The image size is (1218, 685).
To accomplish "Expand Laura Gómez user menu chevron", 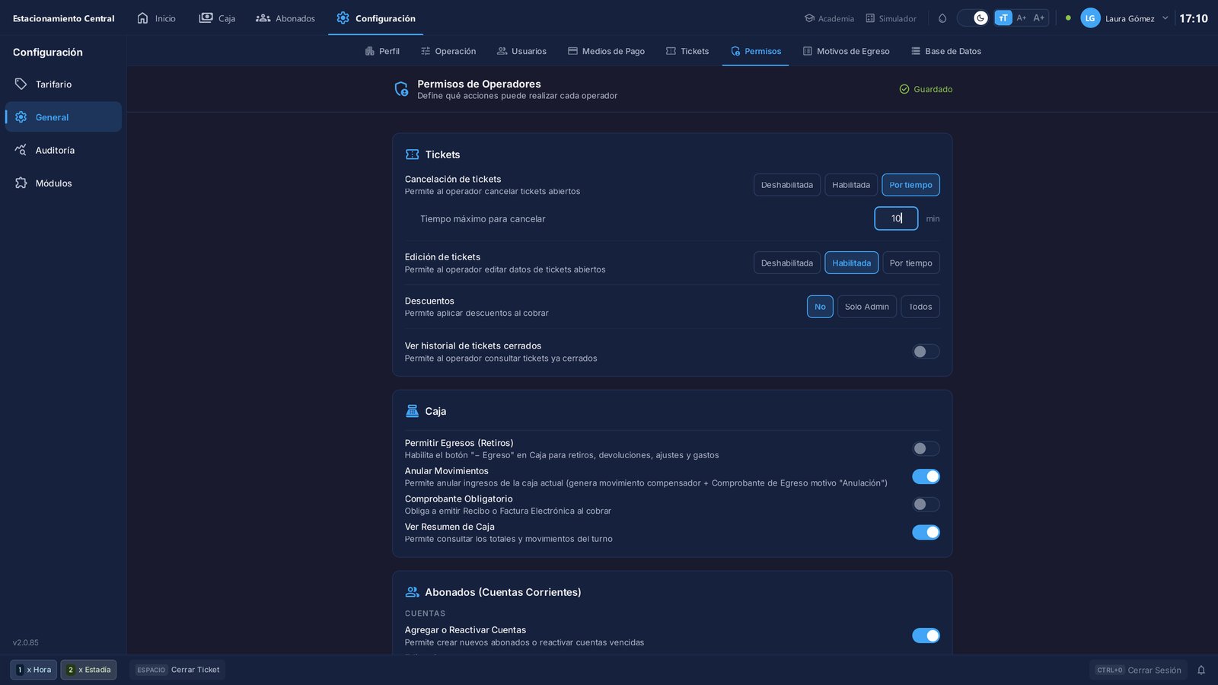I will click(x=1165, y=18).
